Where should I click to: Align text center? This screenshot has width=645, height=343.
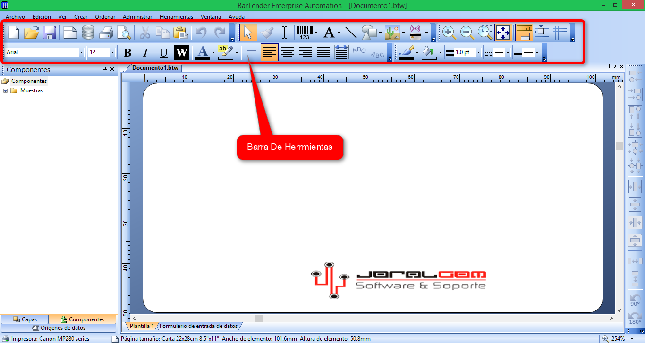tap(288, 52)
